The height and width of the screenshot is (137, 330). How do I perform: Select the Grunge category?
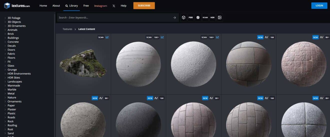pos(12,70)
